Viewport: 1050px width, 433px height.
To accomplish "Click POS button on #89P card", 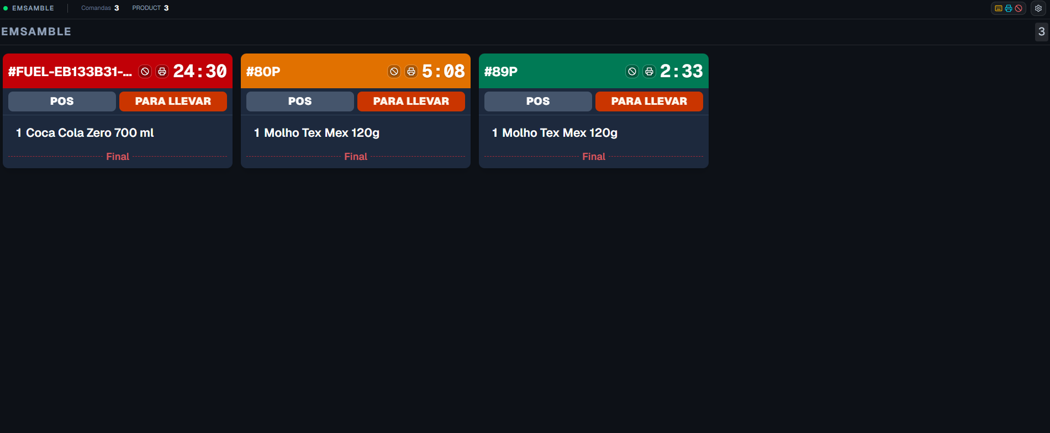I will (538, 101).
